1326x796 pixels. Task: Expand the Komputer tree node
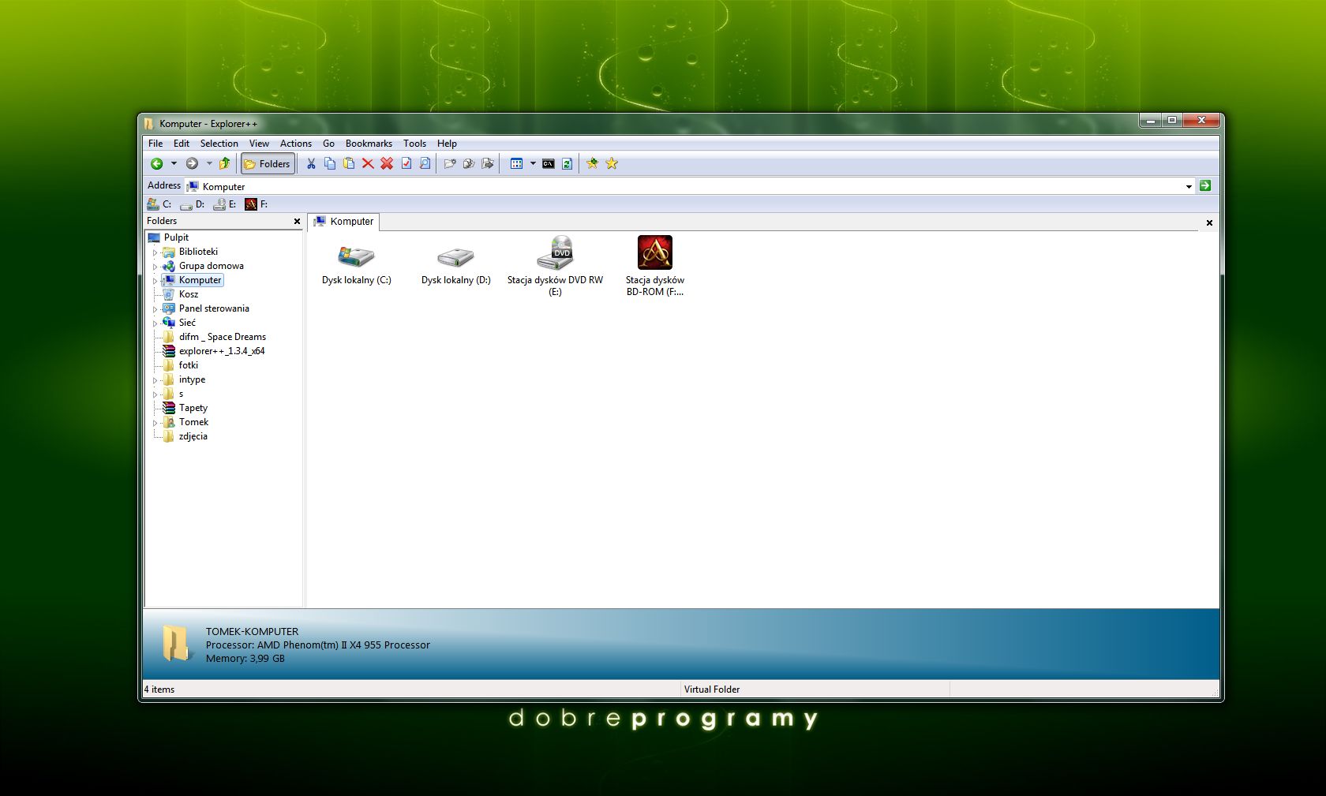point(155,281)
